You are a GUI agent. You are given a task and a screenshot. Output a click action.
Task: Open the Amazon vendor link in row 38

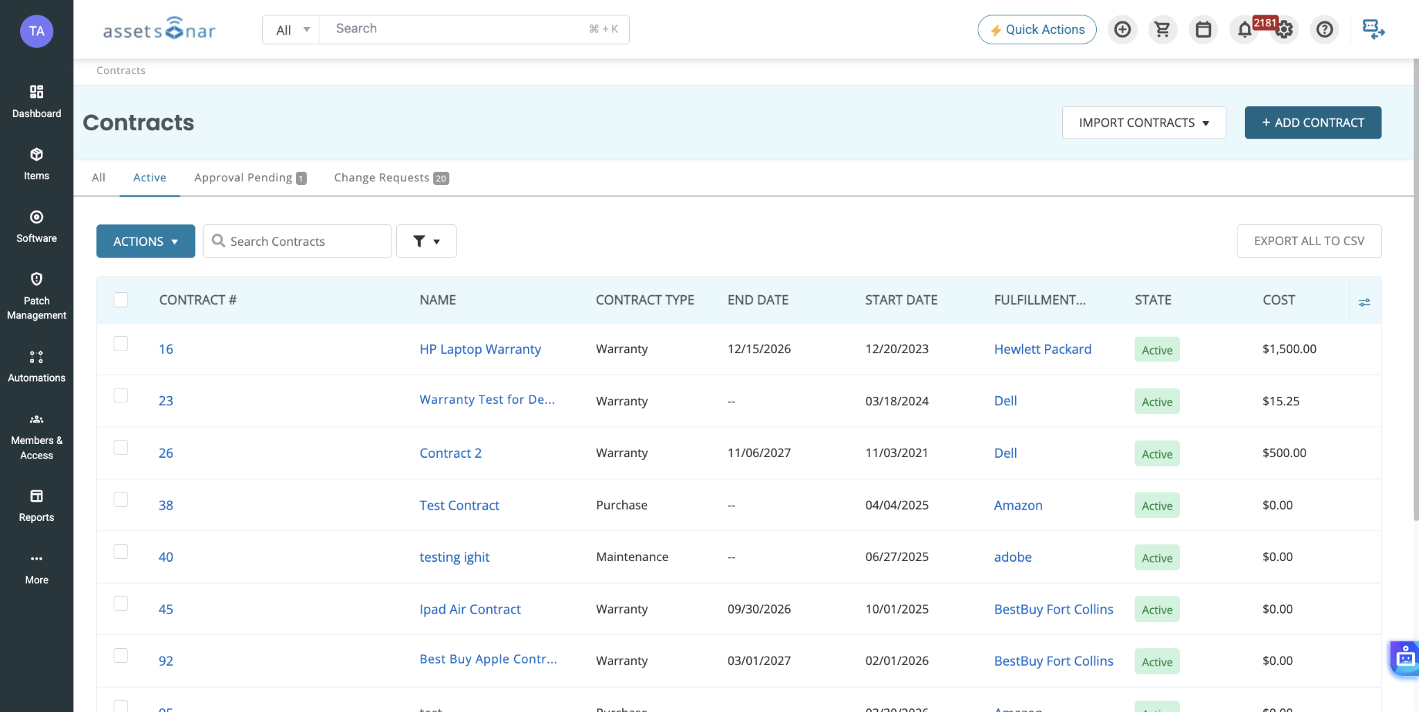1018,505
